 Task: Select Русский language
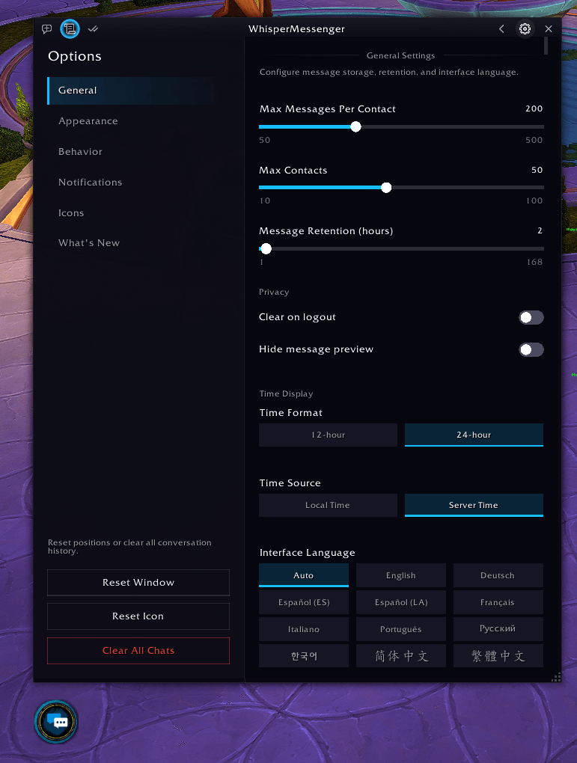tap(498, 629)
